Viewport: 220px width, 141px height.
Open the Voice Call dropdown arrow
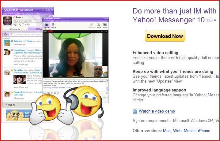[x=56, y=24]
